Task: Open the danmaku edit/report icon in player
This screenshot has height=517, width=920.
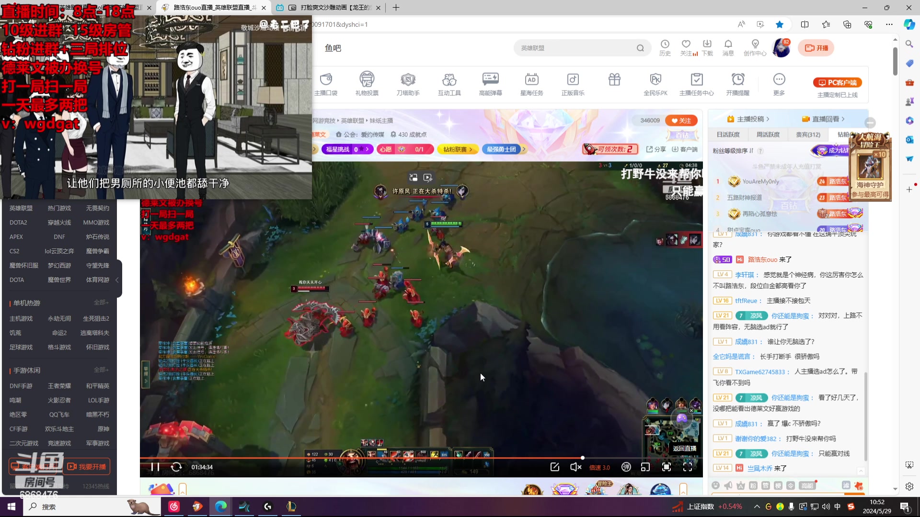Action: point(555,467)
